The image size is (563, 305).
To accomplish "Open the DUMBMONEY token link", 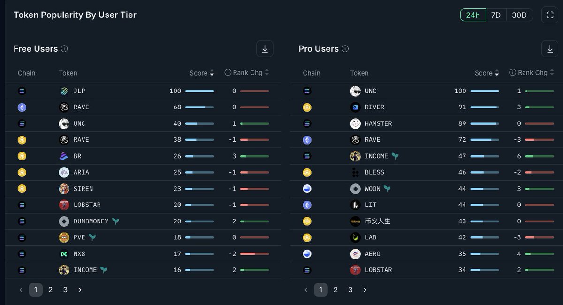I will [x=91, y=221].
